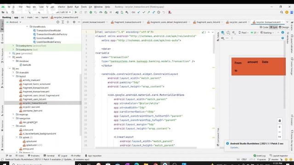Viewport: 294px width, 165px height.
Task: Open Logcat tool window button
Action: [x=62, y=156]
